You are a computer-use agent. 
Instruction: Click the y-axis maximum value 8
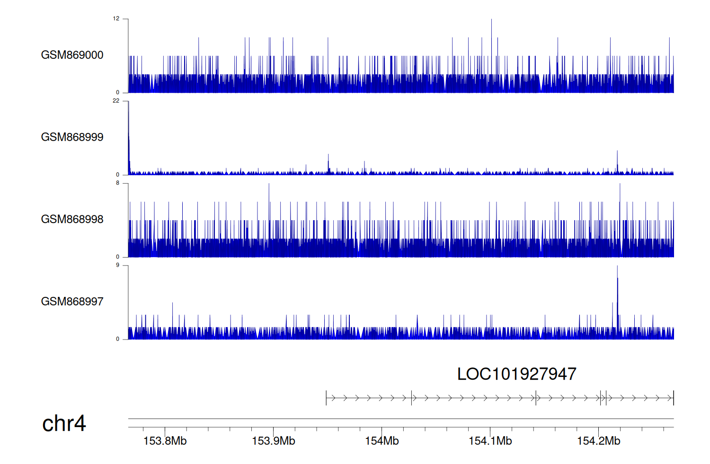pyautogui.click(x=117, y=183)
